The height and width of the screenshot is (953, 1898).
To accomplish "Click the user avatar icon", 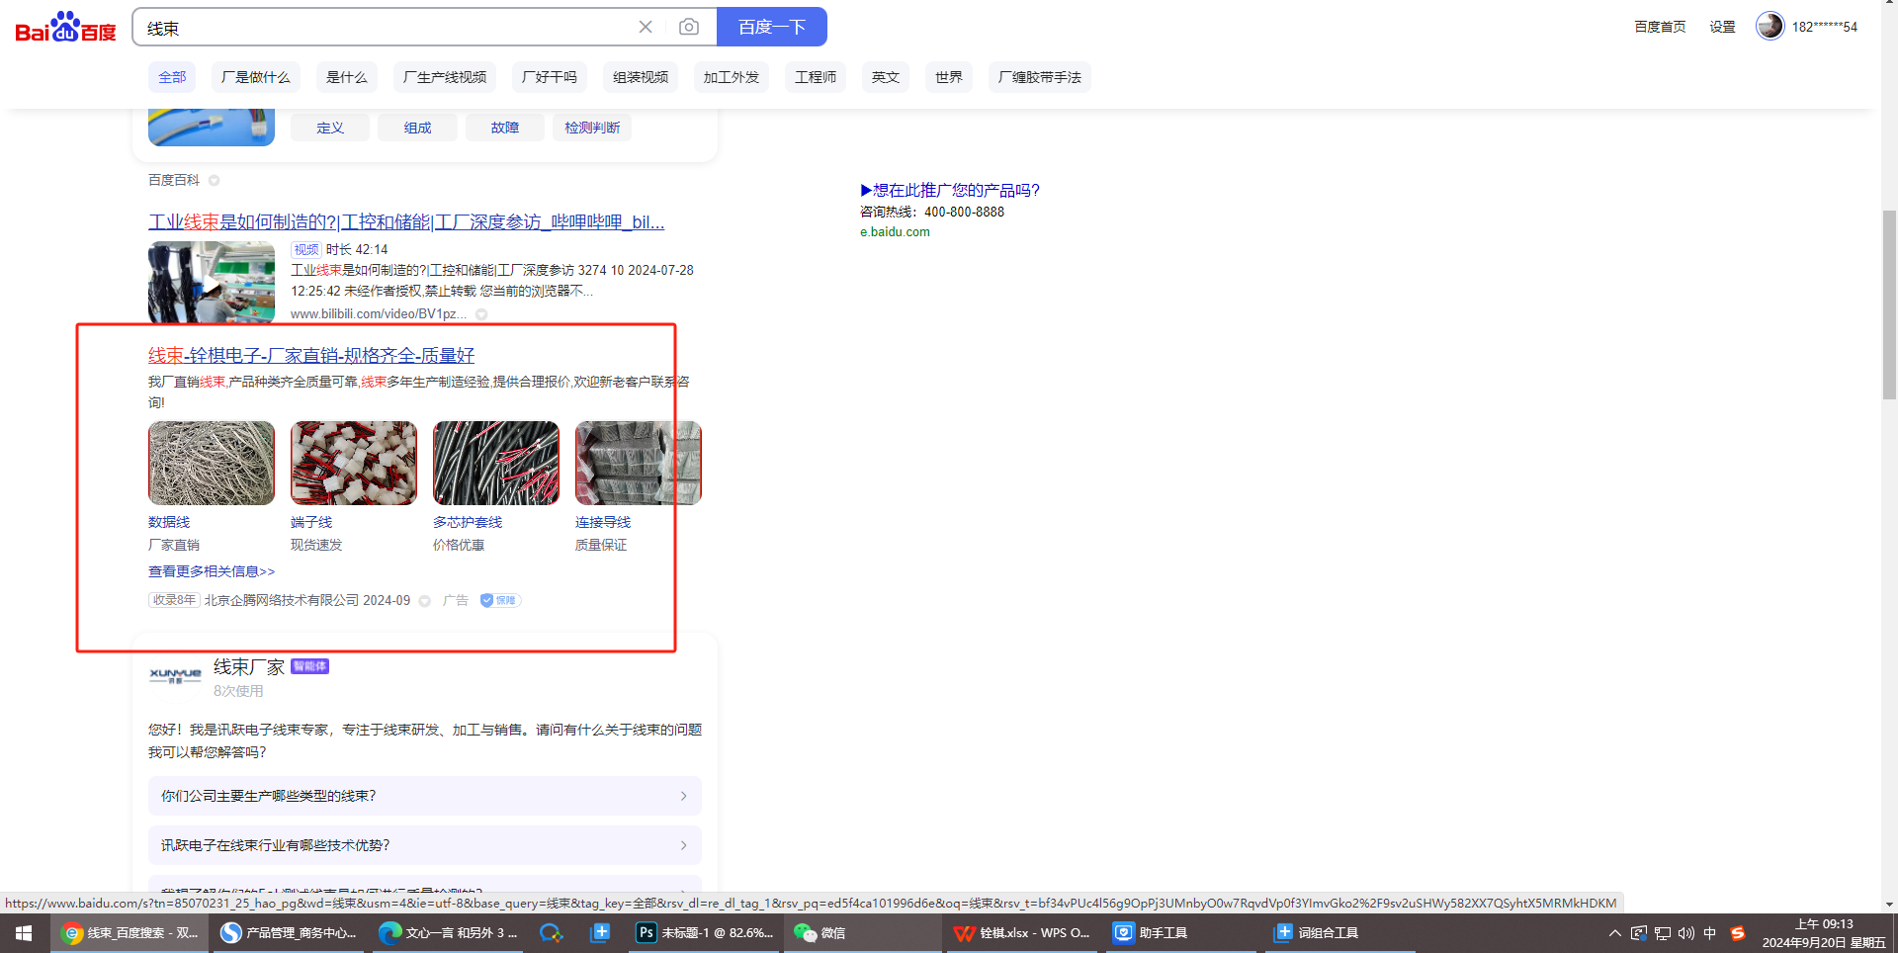I will 1769,26.
